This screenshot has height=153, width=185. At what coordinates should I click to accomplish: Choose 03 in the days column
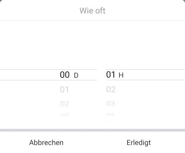coord(64,115)
